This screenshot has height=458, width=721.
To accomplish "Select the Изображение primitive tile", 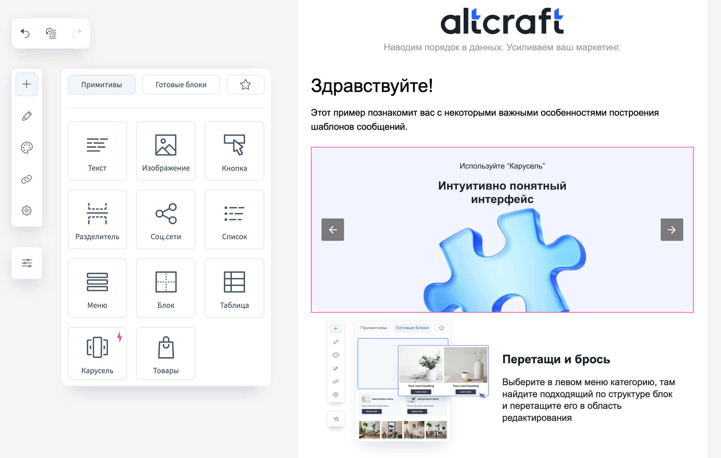I will tap(166, 151).
